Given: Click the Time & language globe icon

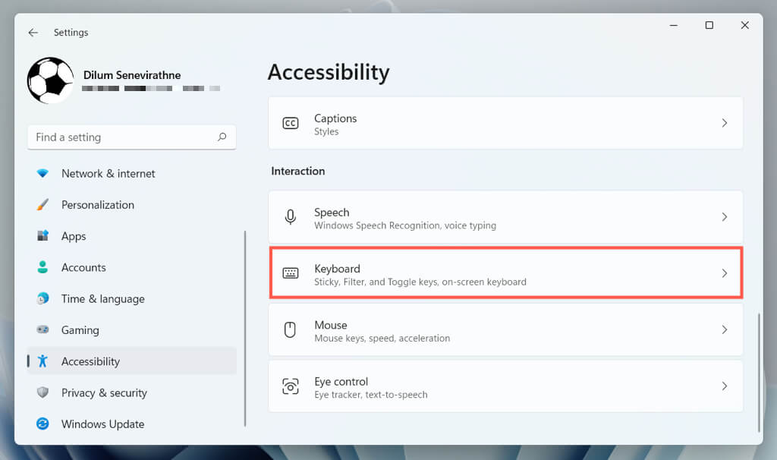Looking at the screenshot, I should pos(43,299).
